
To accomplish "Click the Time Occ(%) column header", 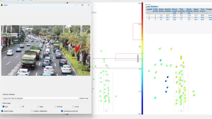I will (202, 10).
